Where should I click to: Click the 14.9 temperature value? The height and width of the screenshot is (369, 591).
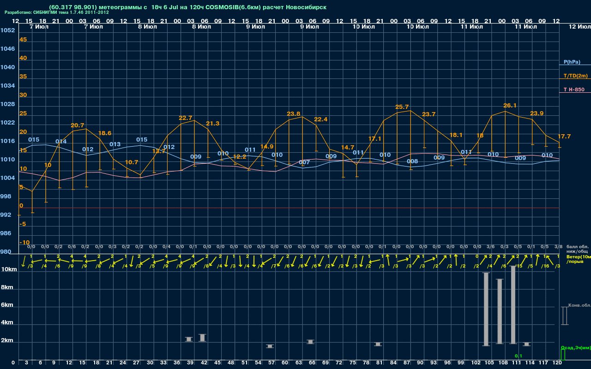pyautogui.click(x=267, y=147)
